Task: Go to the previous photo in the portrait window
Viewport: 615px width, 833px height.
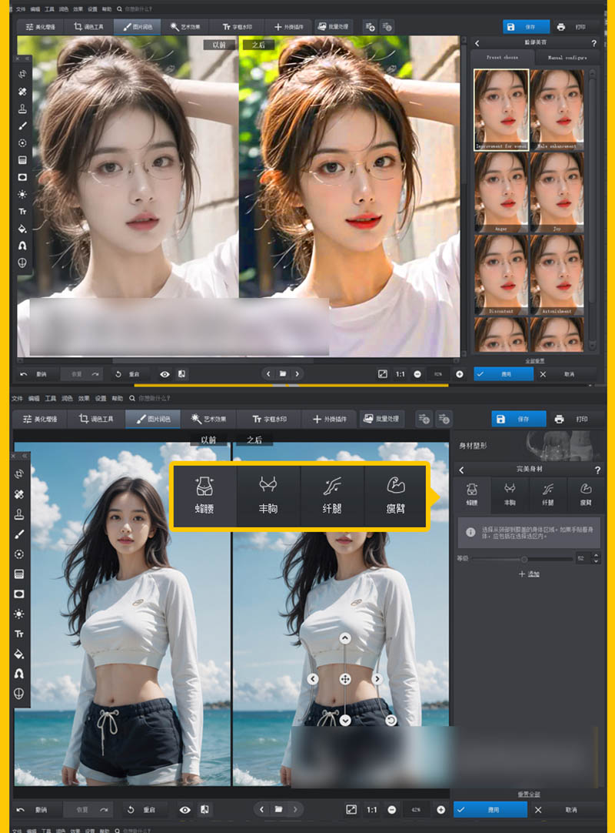Action: click(x=268, y=374)
